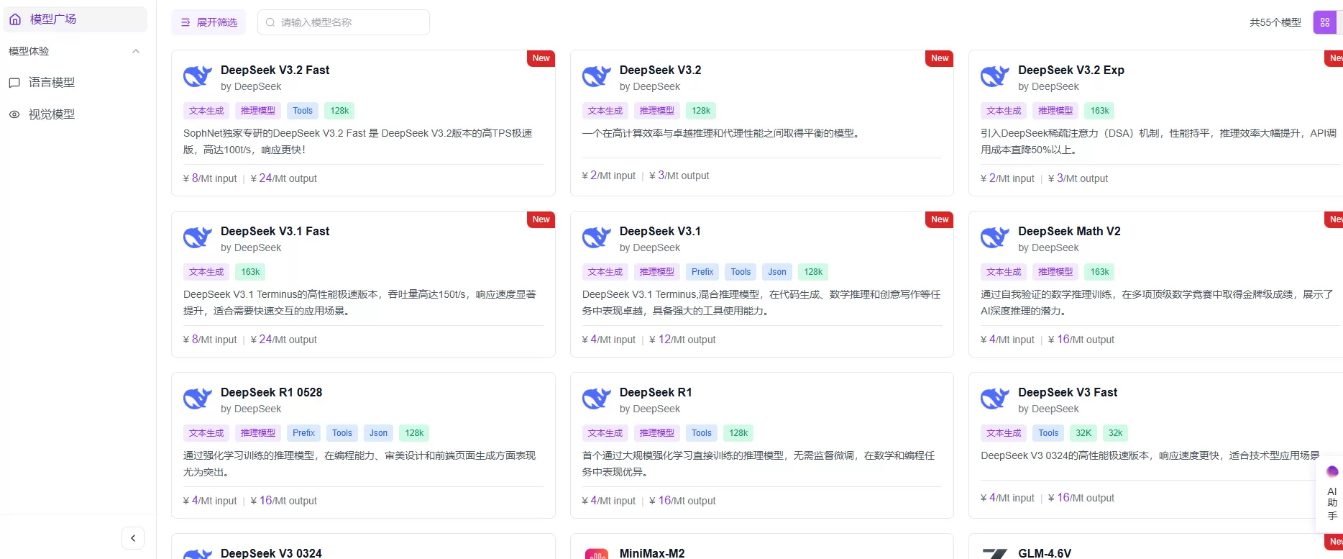Click the ¥24/Mt output price of DeepSeek V3.2 Fast

283,178
